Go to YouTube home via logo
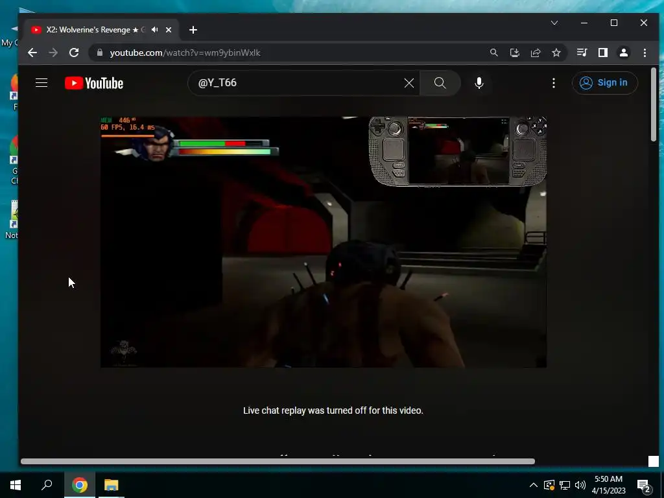 pyautogui.click(x=94, y=83)
